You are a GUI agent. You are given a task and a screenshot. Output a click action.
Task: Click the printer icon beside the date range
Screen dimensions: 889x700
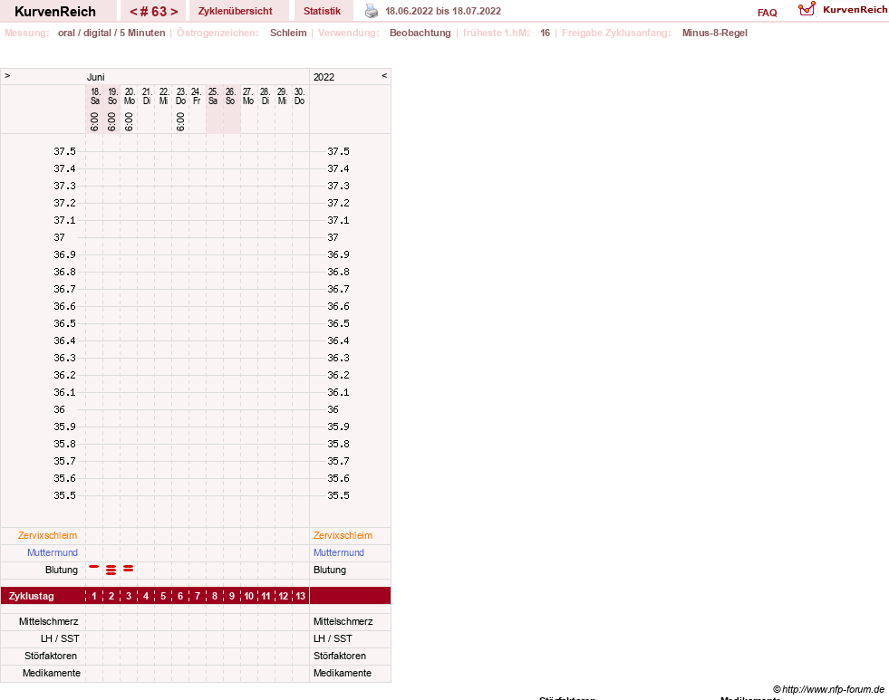(371, 11)
